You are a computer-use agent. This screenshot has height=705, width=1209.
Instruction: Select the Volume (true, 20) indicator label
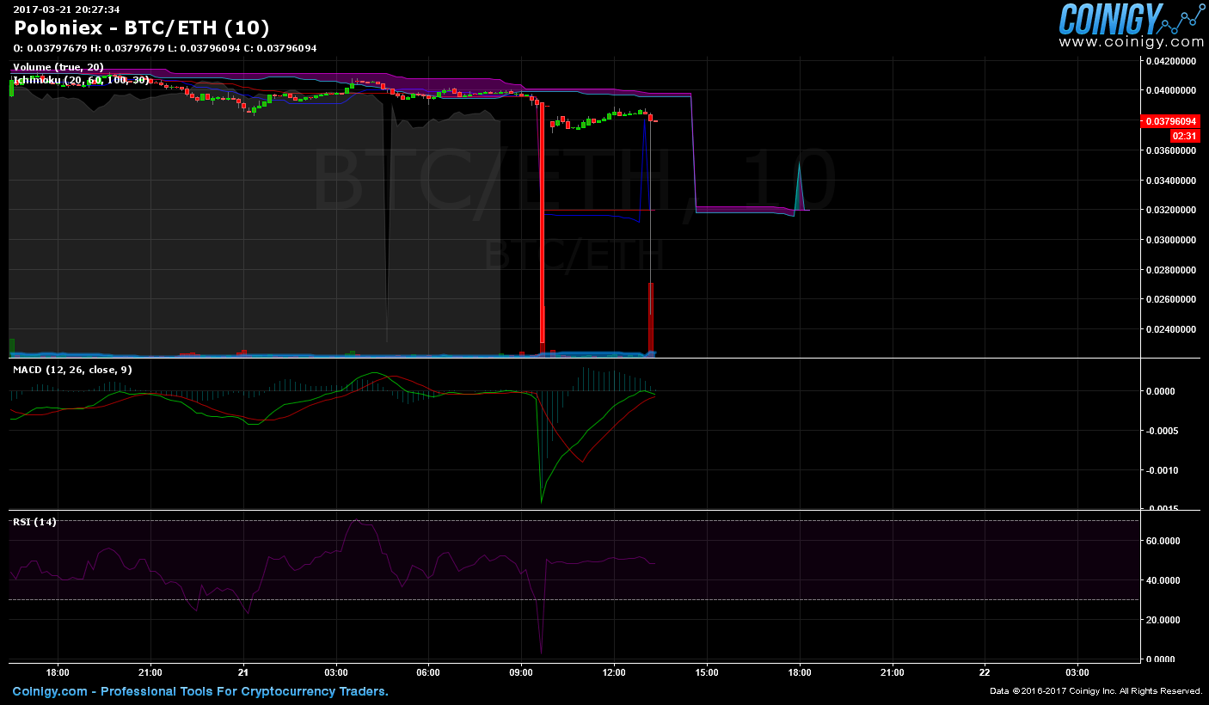(58, 67)
